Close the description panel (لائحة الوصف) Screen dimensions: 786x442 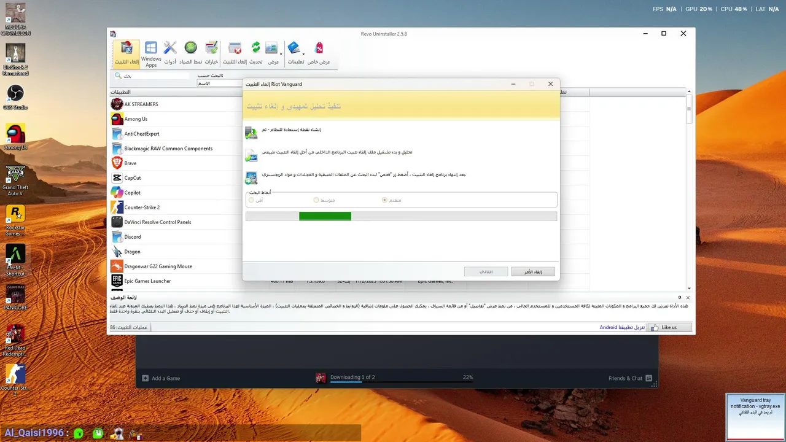[x=688, y=298]
